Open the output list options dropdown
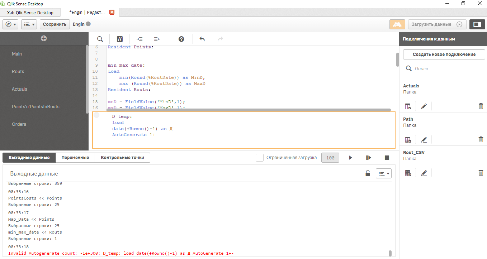The height and width of the screenshot is (259, 487). point(384,173)
